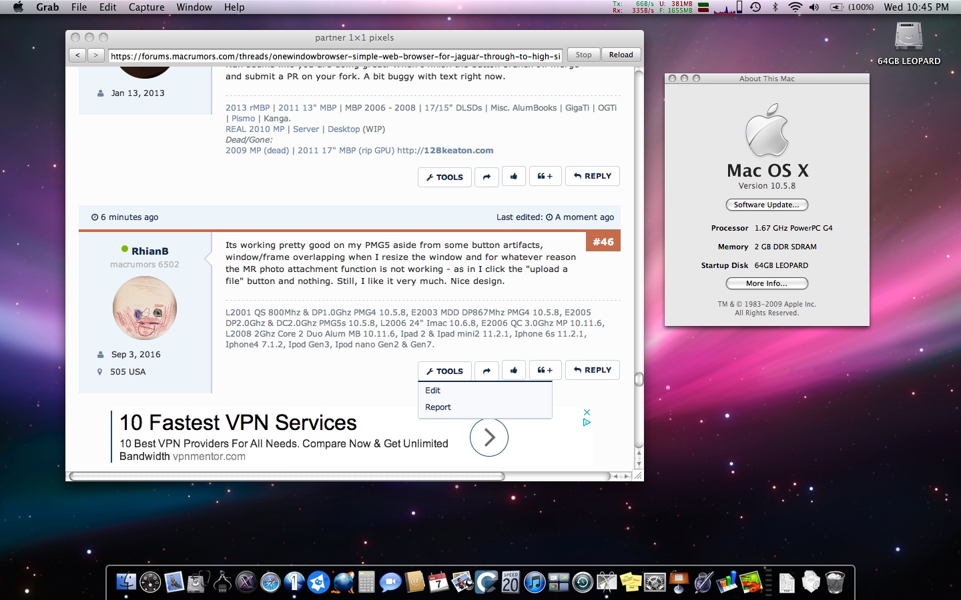Open the Apple menu
Image resolution: width=961 pixels, height=600 pixels.
pos(18,7)
